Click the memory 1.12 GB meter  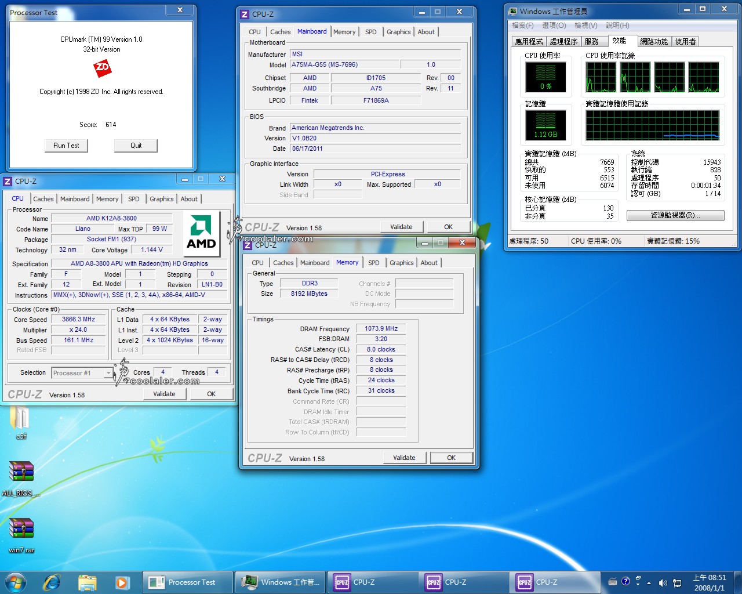pos(545,125)
